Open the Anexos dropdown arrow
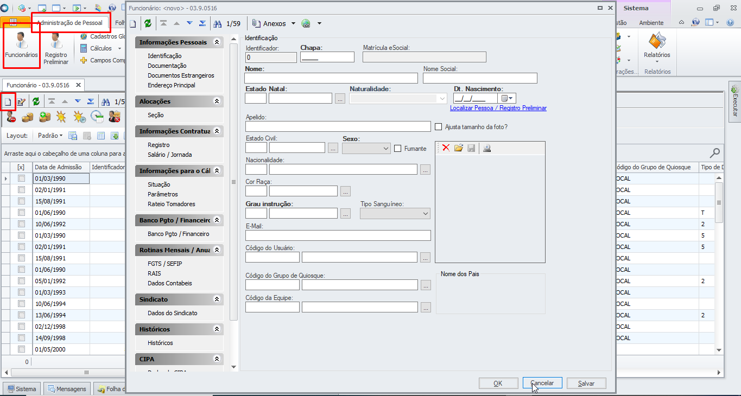The width and height of the screenshot is (741, 396). click(x=293, y=24)
